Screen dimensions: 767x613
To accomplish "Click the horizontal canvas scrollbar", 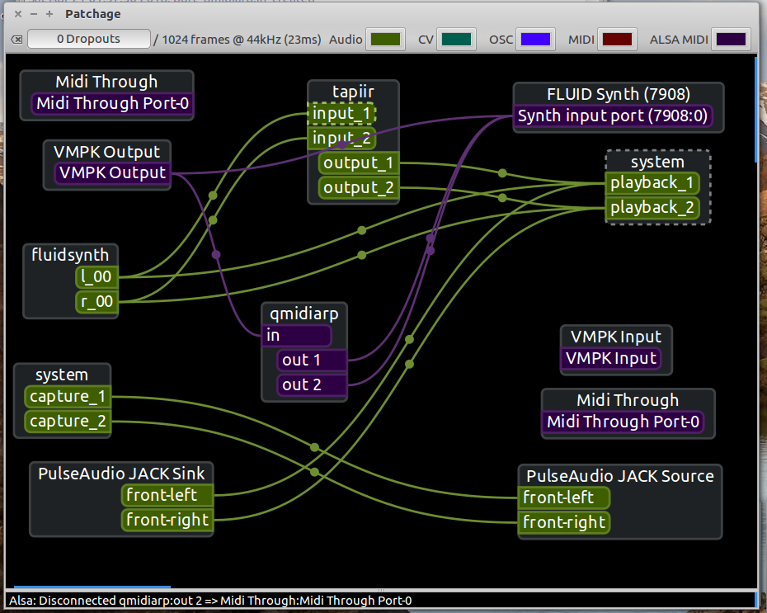I will (92, 587).
